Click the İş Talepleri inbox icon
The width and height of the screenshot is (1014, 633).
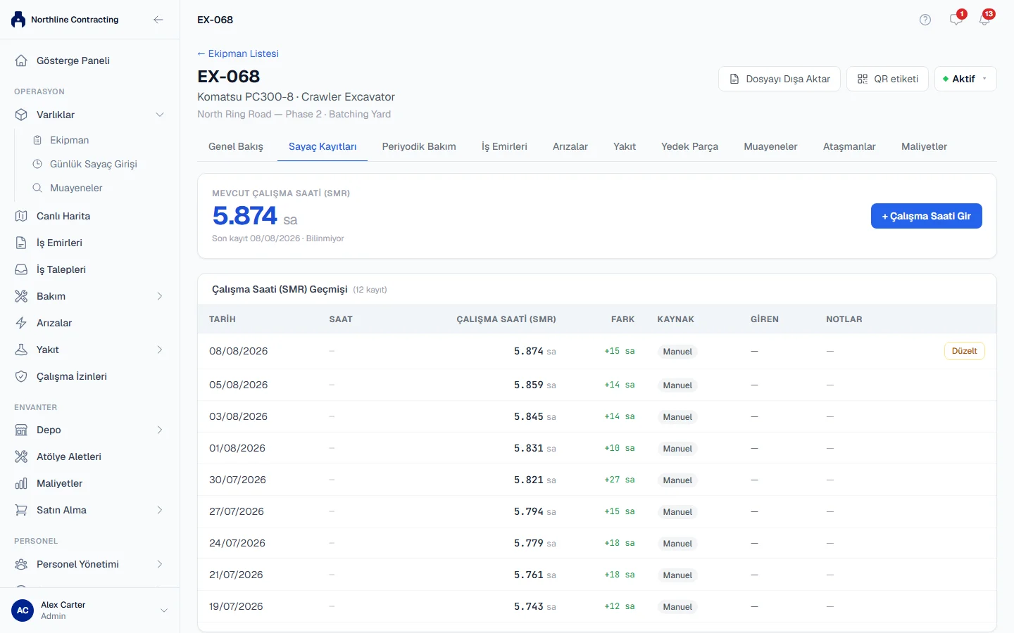click(21, 269)
